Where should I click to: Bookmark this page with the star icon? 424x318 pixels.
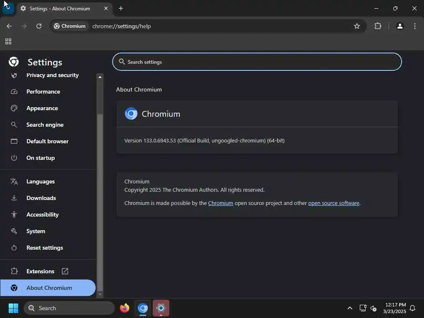pos(357,26)
